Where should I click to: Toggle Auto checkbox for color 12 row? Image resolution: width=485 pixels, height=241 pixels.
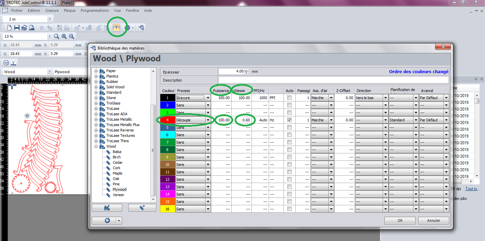click(x=289, y=179)
